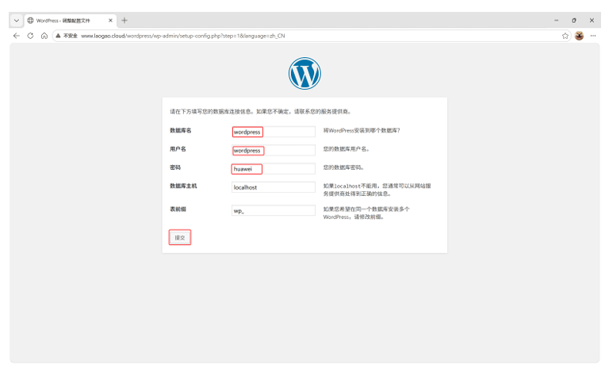Close the browser window

[592, 20]
